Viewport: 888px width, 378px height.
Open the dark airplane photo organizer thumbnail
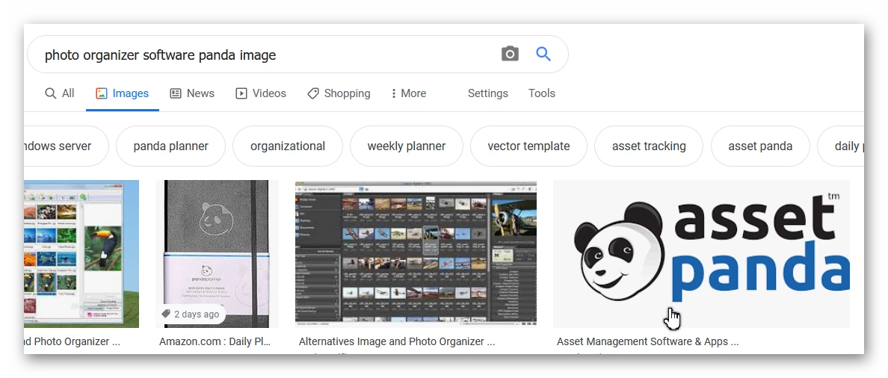[x=416, y=254]
